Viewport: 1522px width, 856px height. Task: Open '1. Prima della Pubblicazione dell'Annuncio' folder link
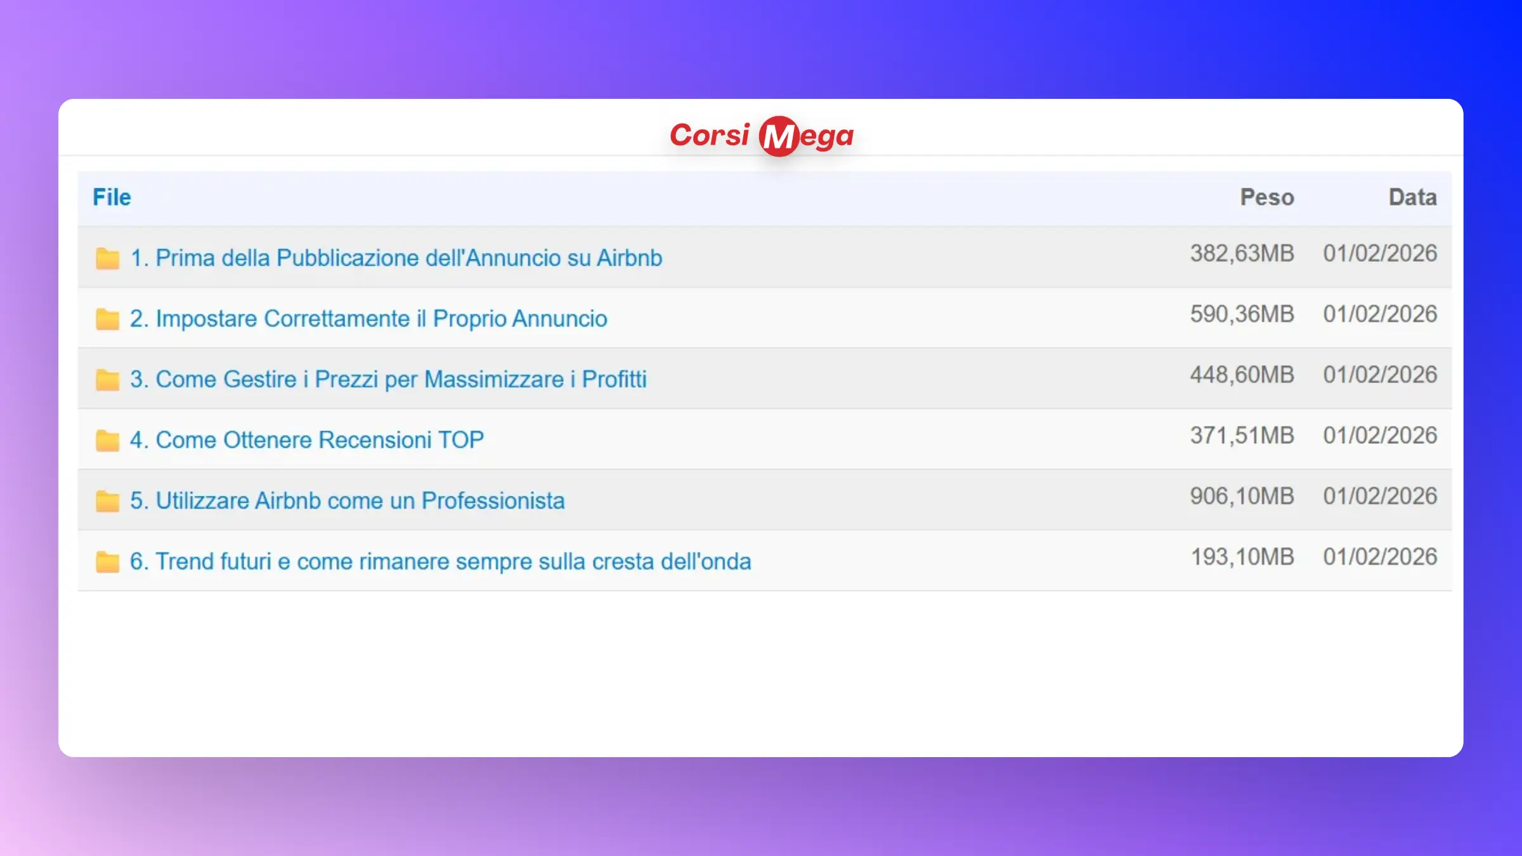coord(396,258)
